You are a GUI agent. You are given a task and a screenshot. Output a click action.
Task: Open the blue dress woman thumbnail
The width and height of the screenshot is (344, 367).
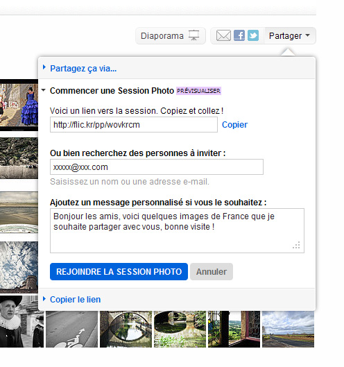pos(19,105)
